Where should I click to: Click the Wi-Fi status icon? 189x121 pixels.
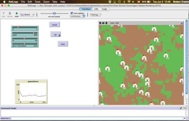[x=129, y=2]
